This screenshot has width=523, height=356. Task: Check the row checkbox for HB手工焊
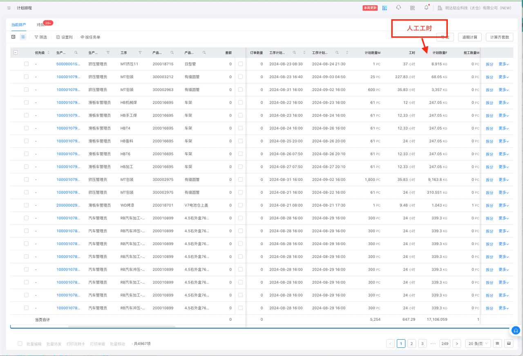pyautogui.click(x=26, y=115)
